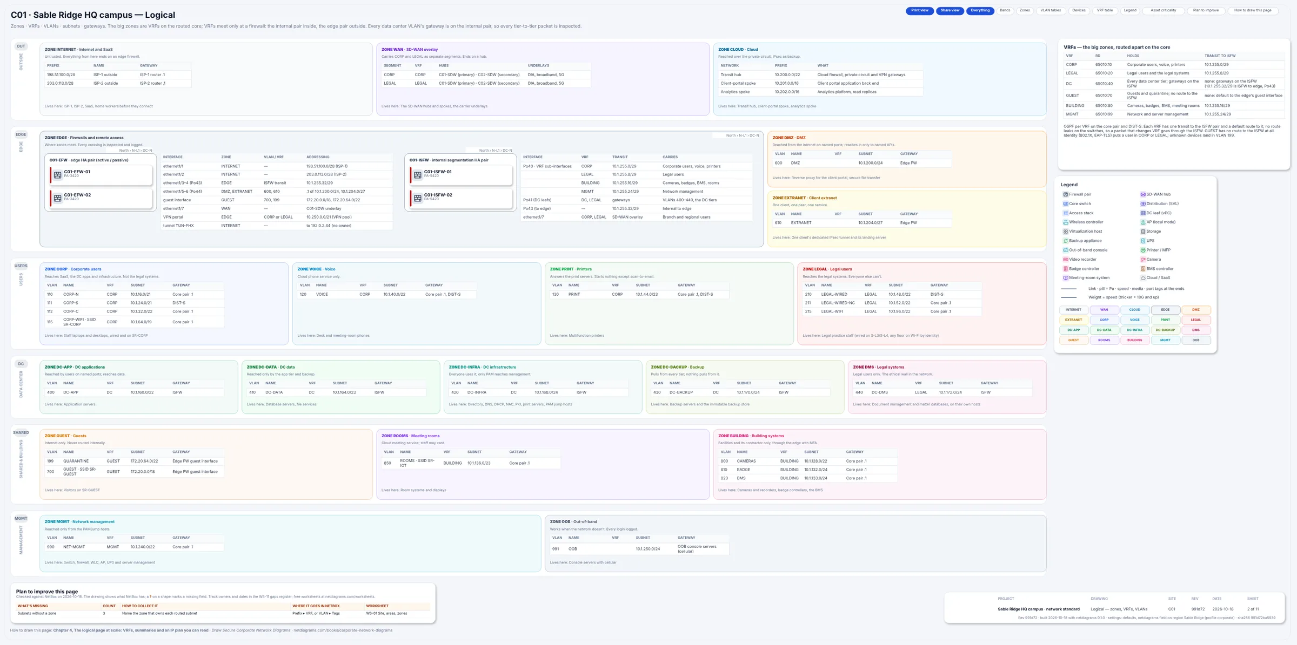Click the Wireless controller legend icon
The height and width of the screenshot is (645, 1297).
(x=1065, y=222)
